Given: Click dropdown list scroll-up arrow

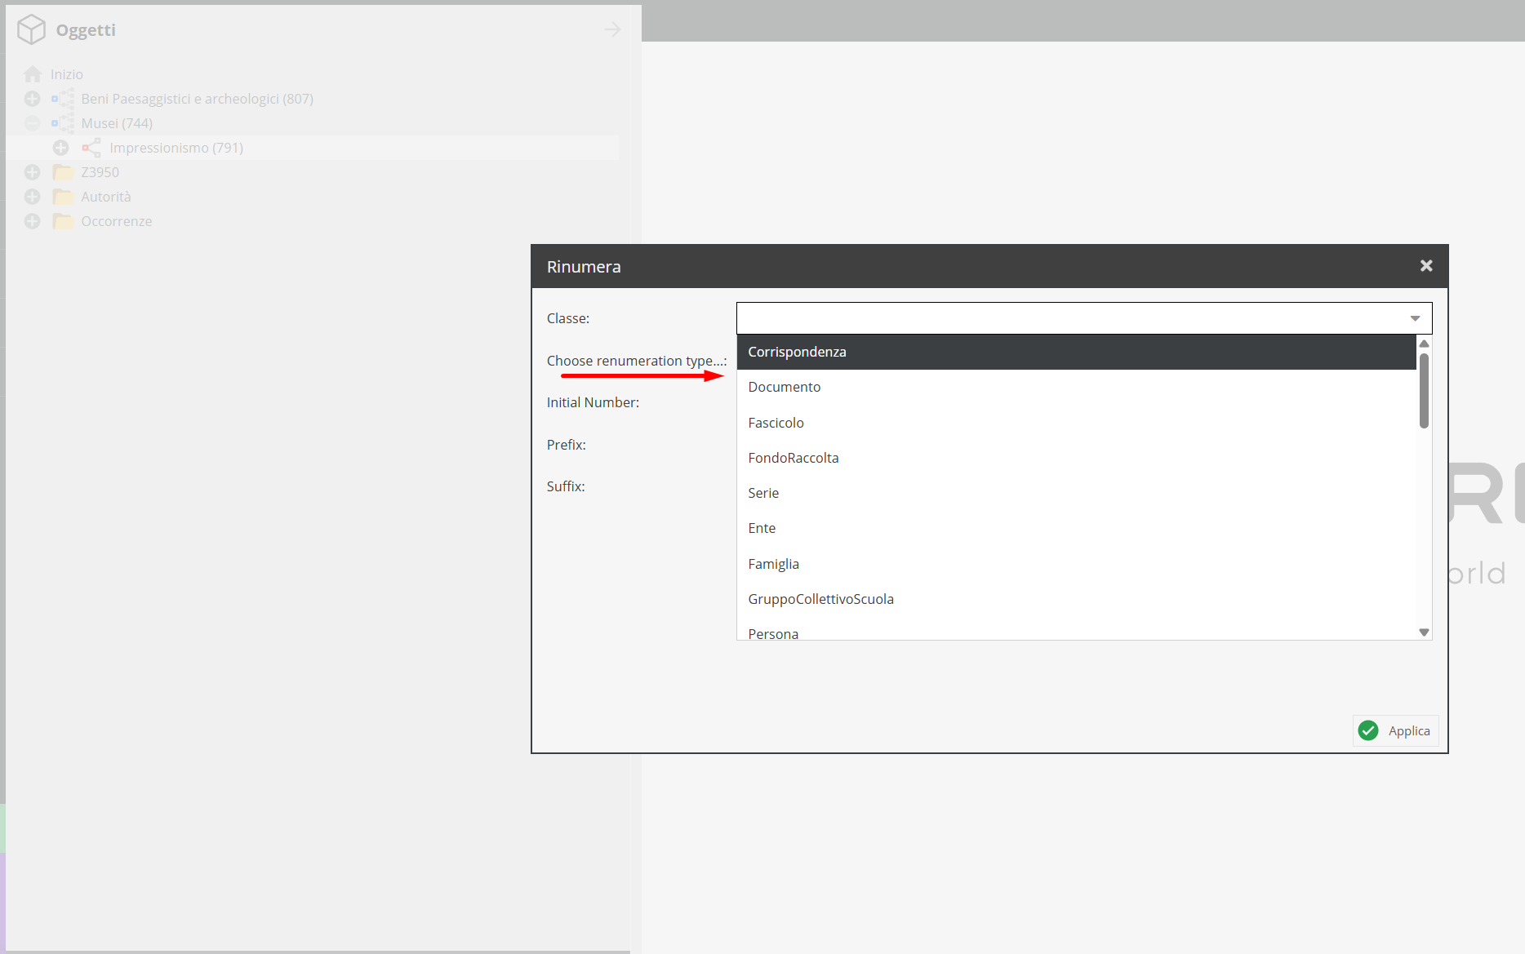Looking at the screenshot, I should (x=1424, y=344).
